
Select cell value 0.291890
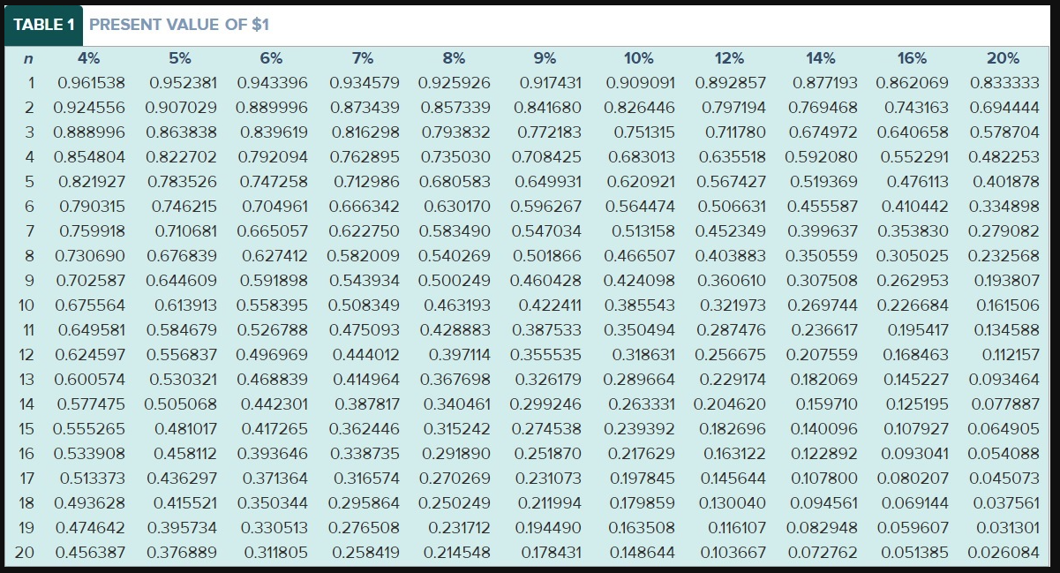455,454
